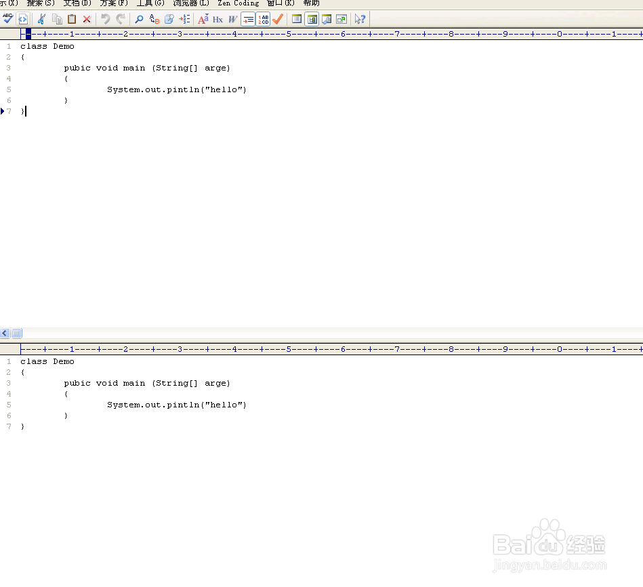Click the bottom pane column ruler

(331, 349)
